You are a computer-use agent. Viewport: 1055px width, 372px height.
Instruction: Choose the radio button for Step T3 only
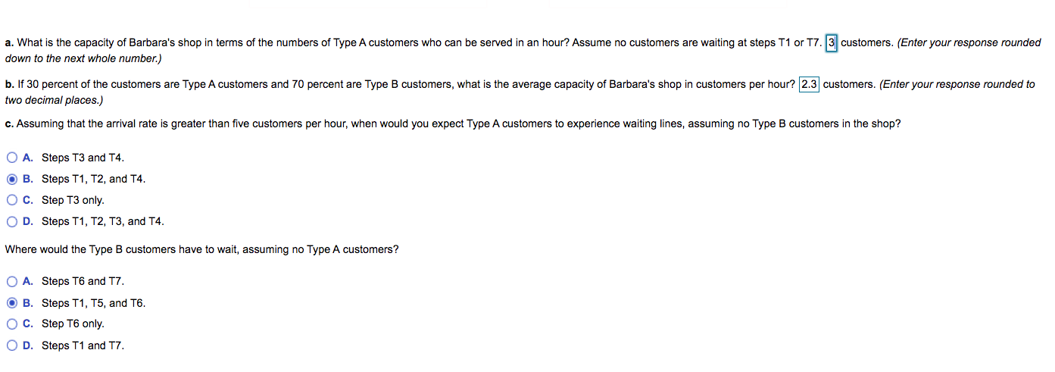point(12,201)
